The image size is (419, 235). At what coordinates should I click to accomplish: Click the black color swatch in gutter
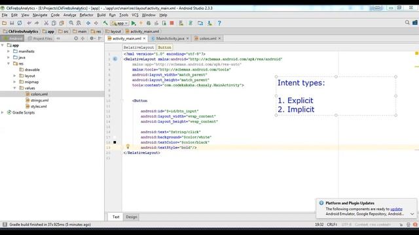[115, 142]
